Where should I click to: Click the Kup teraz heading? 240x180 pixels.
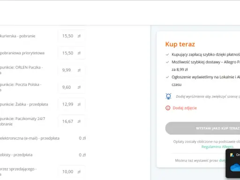(x=180, y=44)
